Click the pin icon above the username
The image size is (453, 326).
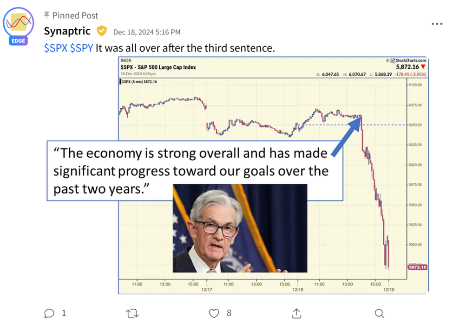pos(46,15)
